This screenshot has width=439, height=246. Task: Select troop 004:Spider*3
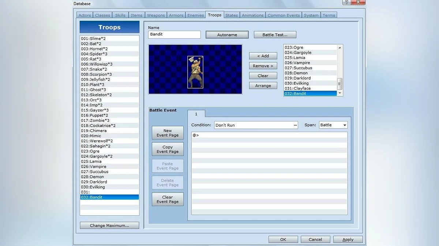pos(109,54)
